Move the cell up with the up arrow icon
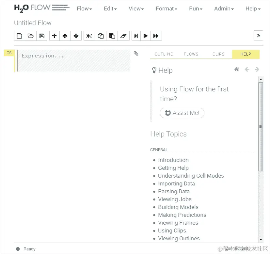The width and height of the screenshot is (270, 254). point(65,36)
